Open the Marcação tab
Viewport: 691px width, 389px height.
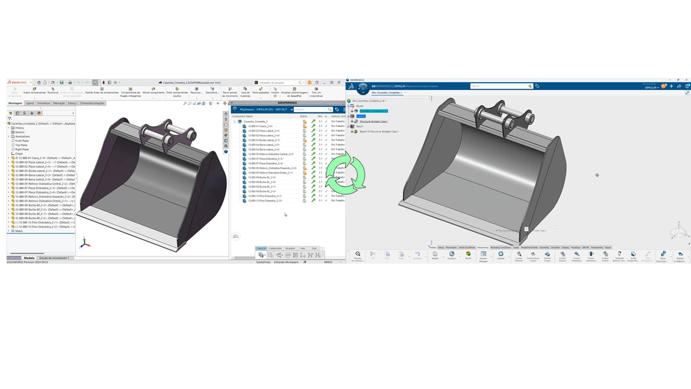59,103
